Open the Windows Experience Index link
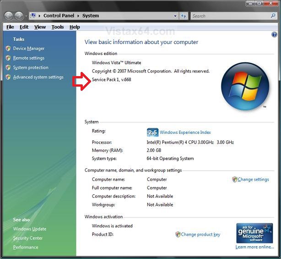Screen dimensions: 281x259 [185, 132]
